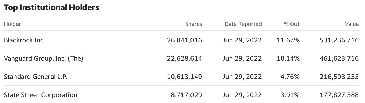Click the 3.91% out figure
365x103 pixels.
290,95
